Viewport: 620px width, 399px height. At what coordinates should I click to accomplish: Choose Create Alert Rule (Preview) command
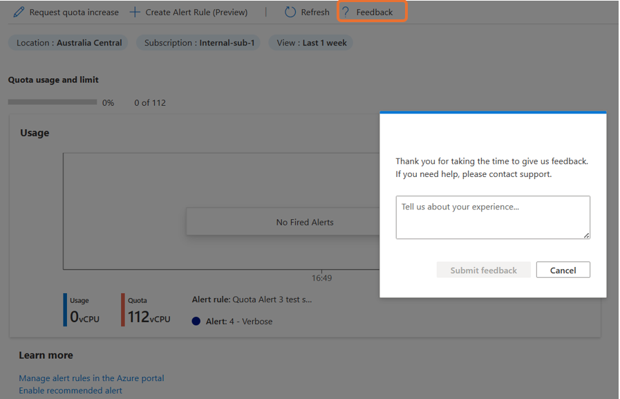[x=196, y=12]
